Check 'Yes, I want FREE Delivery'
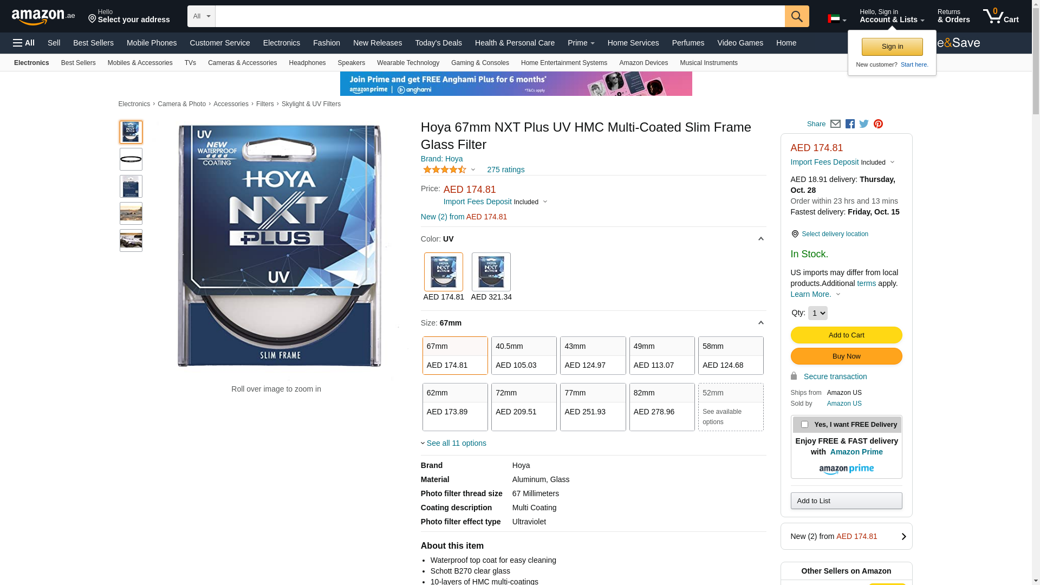The height and width of the screenshot is (585, 1040). click(804, 425)
